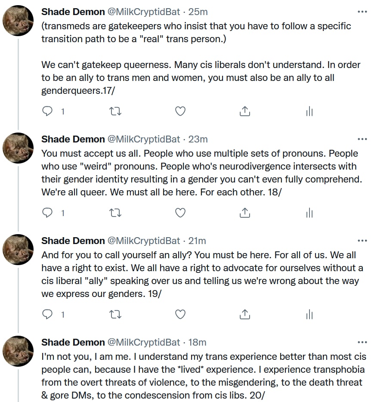Reply to the tweet numbered 17/

tap(48, 111)
